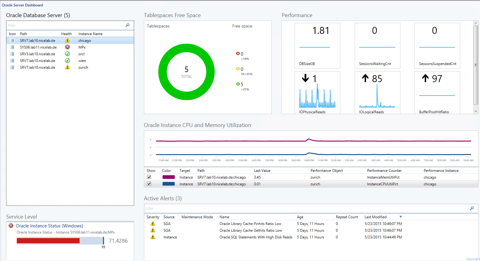
Task: Open the IOLogicalReads performance tile
Action: coord(377,92)
